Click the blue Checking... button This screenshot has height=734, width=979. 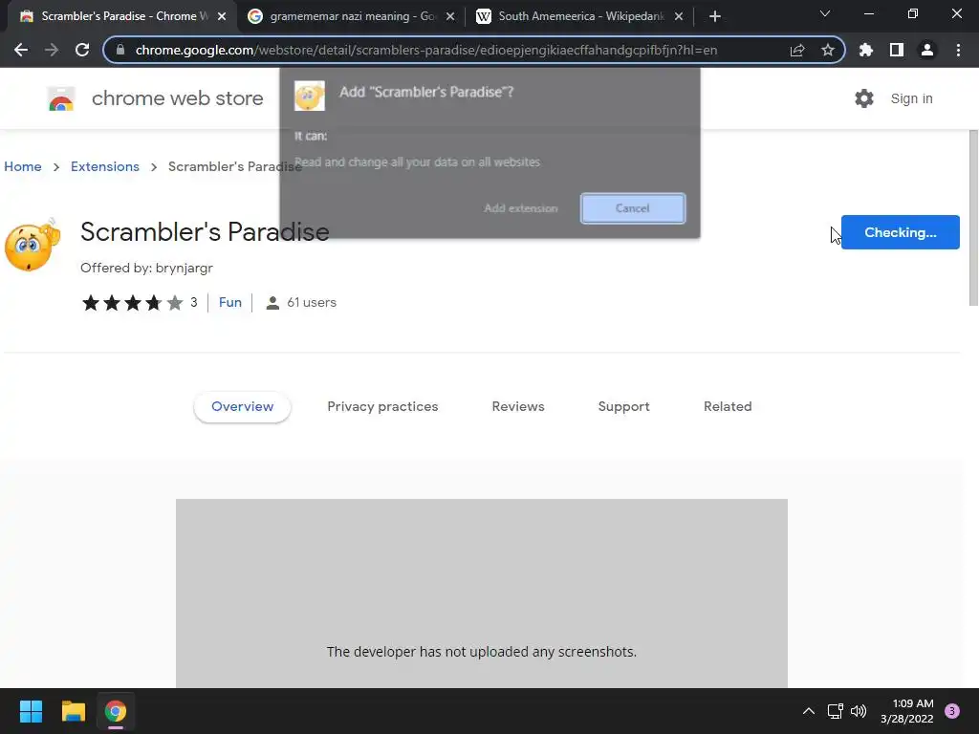point(901,232)
